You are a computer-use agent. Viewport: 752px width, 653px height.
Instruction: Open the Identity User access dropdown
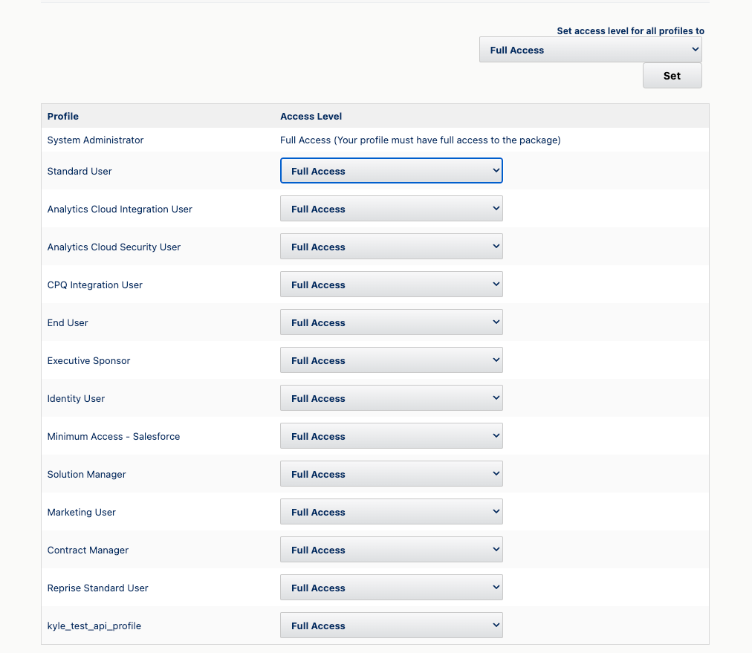point(392,397)
